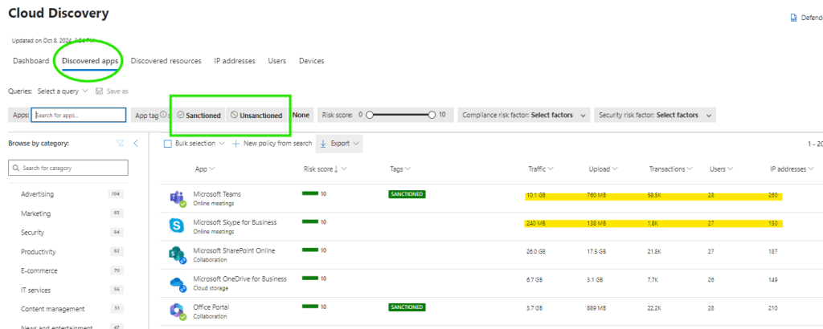
Task: Click the 22.2K transactions value
Action: [x=654, y=308]
